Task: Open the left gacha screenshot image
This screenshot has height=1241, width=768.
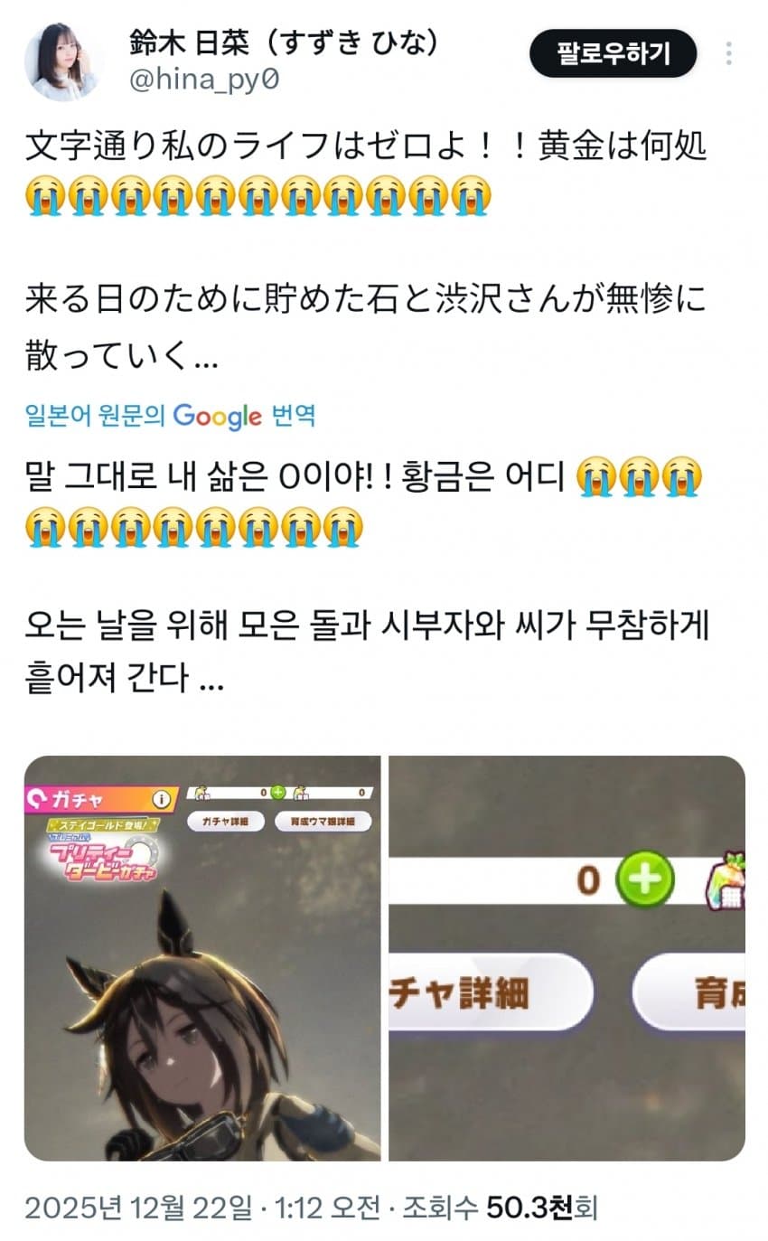Action: (202, 958)
